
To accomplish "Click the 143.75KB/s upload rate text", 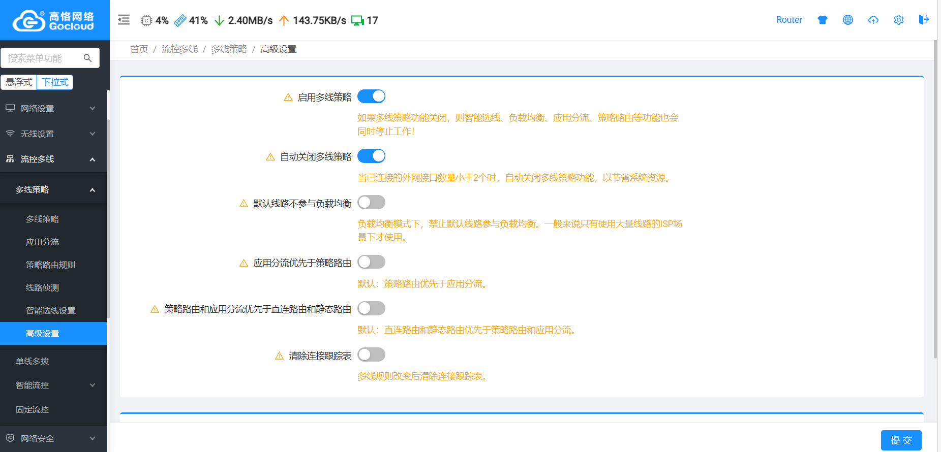I will 319,20.
